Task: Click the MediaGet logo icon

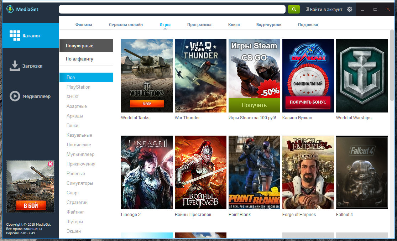Action: [10, 9]
